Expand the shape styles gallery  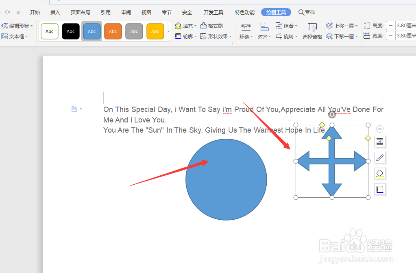click(168, 31)
